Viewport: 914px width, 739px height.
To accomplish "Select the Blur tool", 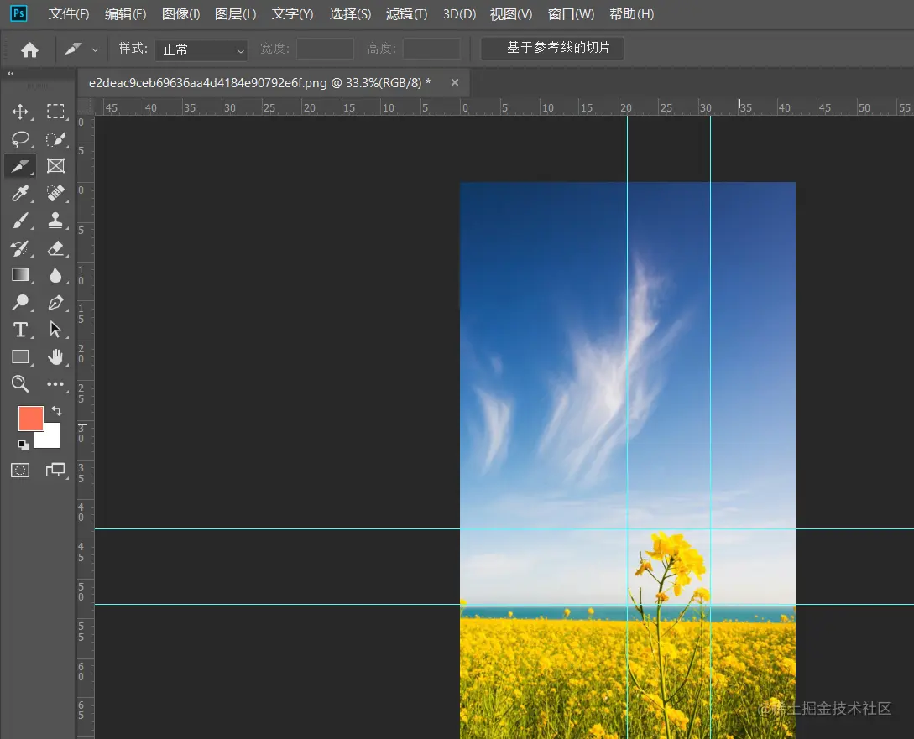I will point(55,275).
